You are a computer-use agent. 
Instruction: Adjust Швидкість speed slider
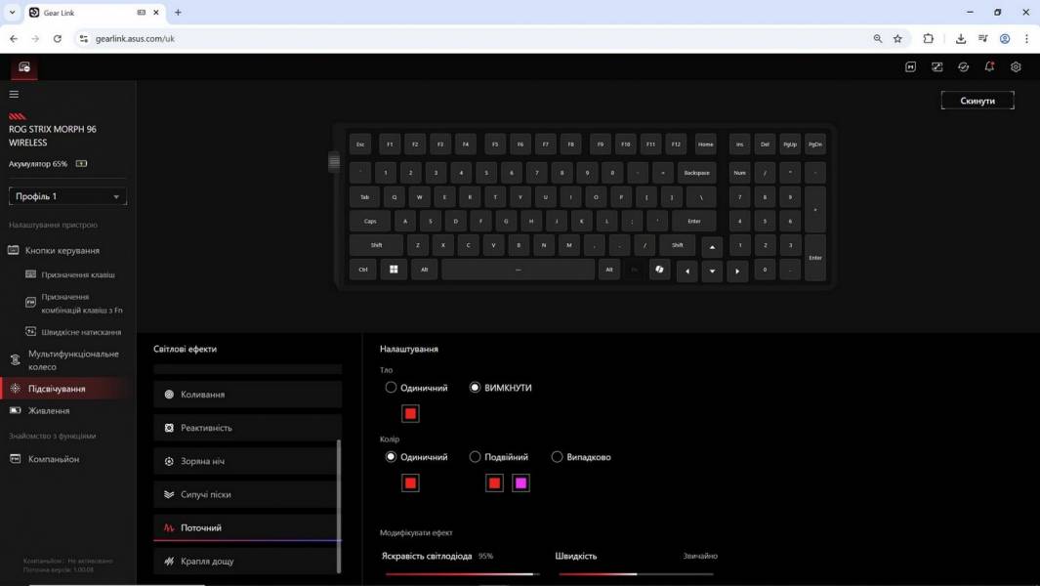(x=636, y=574)
